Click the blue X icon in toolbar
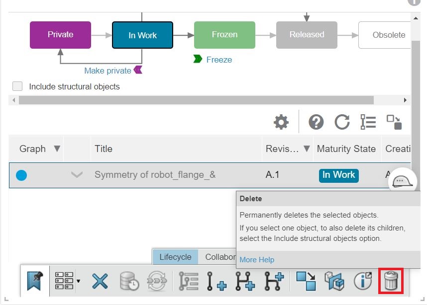 100,281
